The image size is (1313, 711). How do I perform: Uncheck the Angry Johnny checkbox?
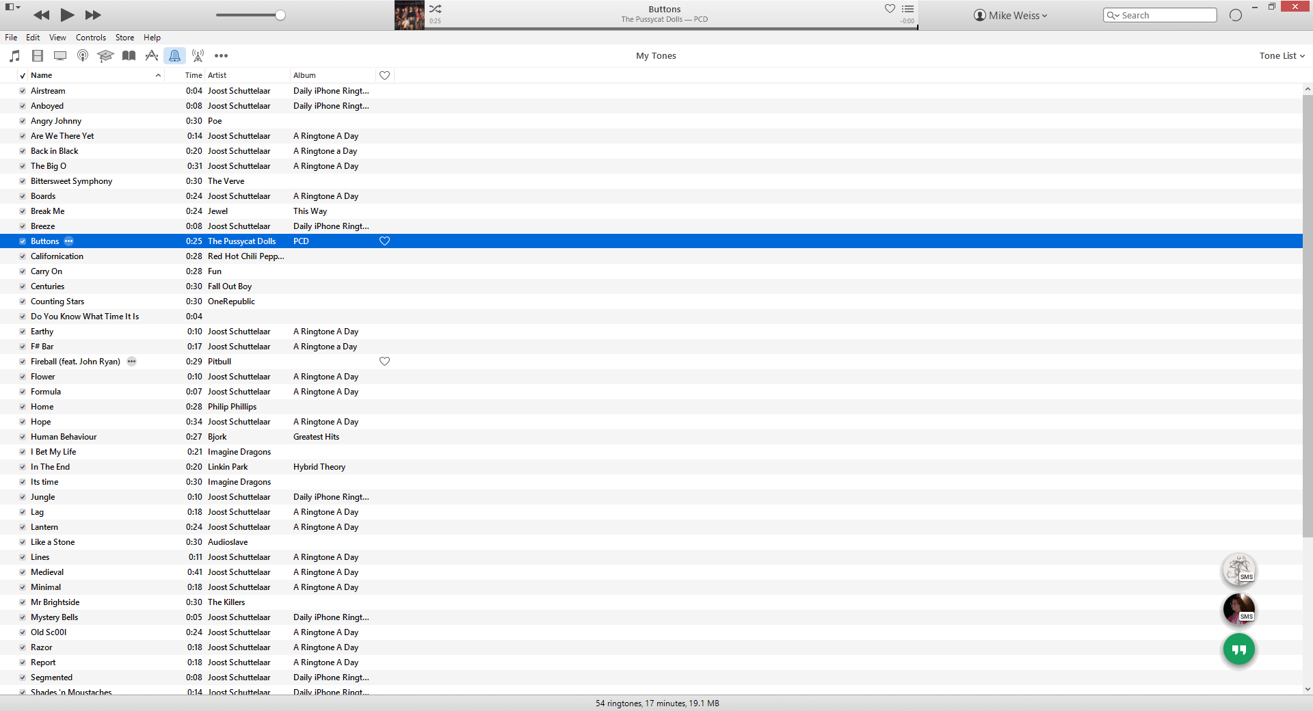tap(23, 121)
